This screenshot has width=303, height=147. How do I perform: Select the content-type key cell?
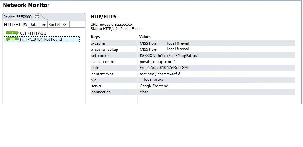(114, 74)
